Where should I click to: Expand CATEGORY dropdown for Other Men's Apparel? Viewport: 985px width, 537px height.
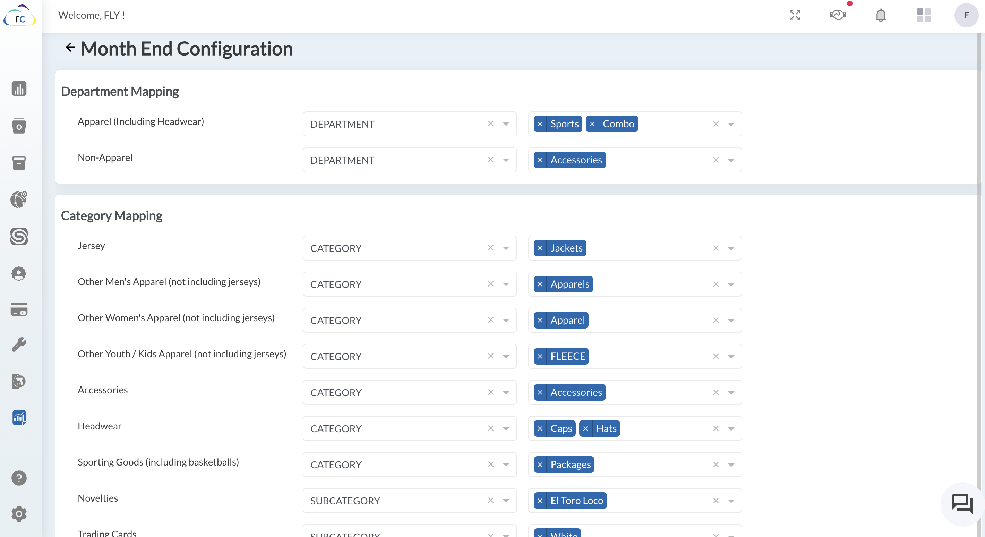click(506, 284)
